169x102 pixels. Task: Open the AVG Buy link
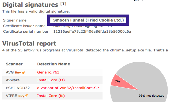(x=18, y=72)
